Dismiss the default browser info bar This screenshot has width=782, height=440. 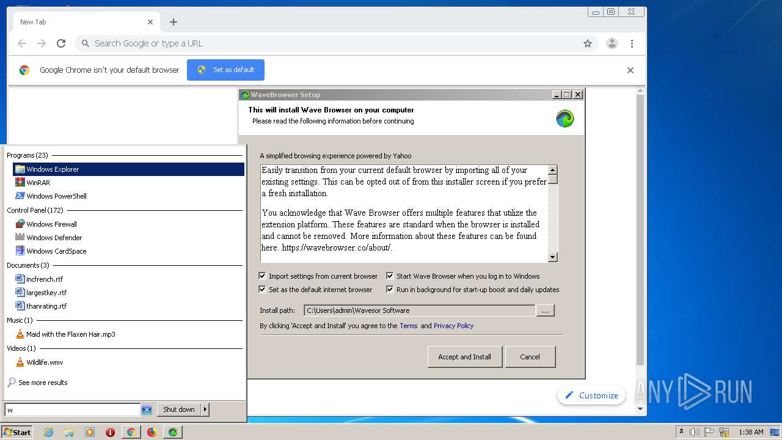coord(630,70)
